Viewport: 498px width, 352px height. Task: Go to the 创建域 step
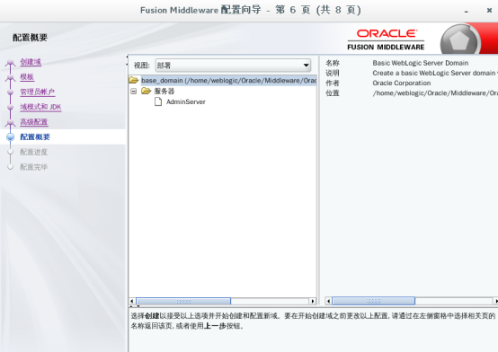click(x=31, y=62)
